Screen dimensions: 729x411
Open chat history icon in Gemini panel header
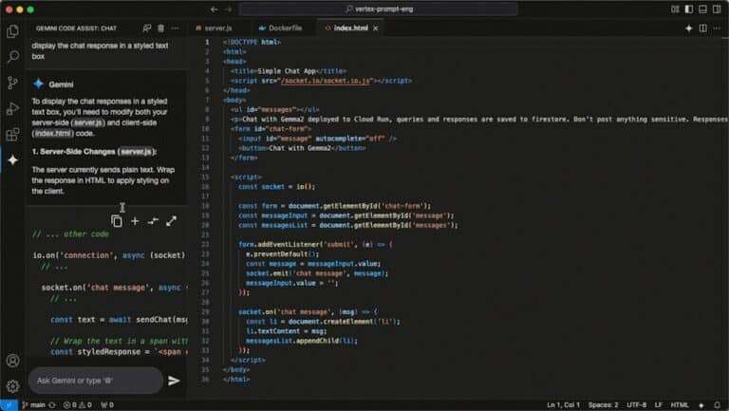coord(147,28)
